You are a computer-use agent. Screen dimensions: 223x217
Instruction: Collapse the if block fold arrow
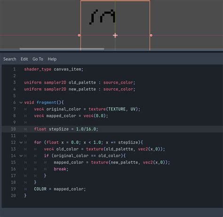click(21, 156)
